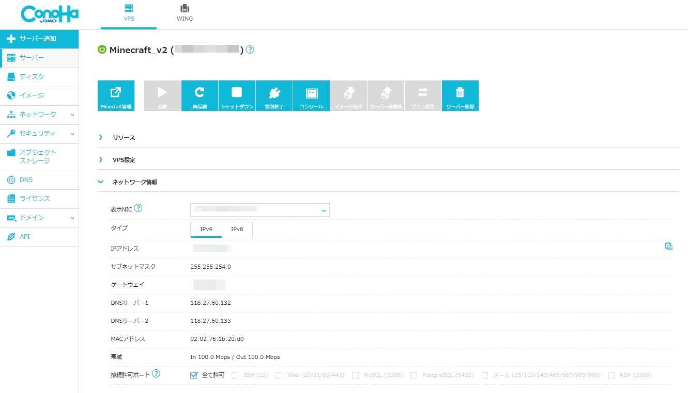688x393 pixels.
Task: Select the IPv6 type tab
Action: [x=237, y=229]
